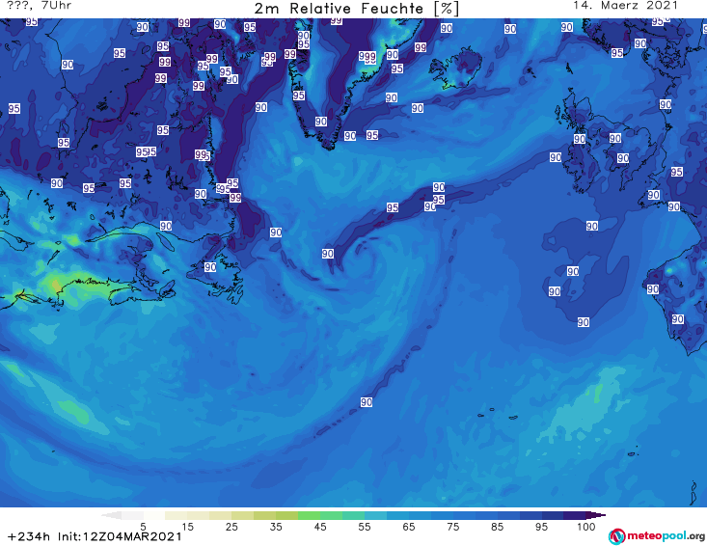The image size is (707, 546).
Task: Click the meteopool.org logo icon
Action: click(616, 536)
